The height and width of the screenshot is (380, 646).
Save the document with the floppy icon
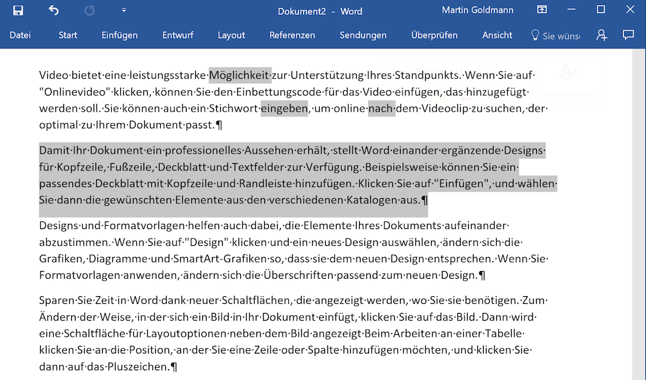click(17, 11)
